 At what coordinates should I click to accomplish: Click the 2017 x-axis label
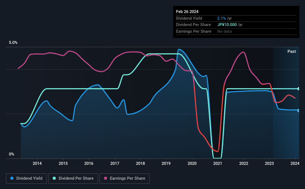coord(115,163)
